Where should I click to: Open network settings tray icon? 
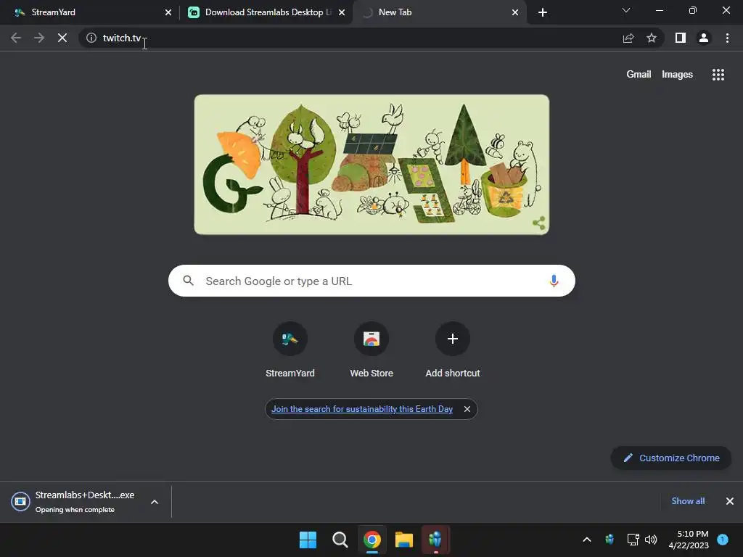(x=633, y=540)
